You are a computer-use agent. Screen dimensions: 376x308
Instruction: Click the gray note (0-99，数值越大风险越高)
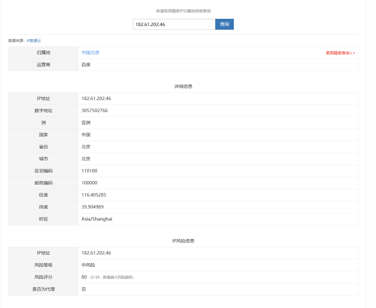pos(112,277)
